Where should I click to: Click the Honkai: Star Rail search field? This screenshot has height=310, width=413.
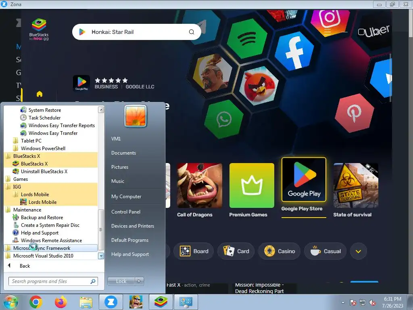[x=137, y=32]
